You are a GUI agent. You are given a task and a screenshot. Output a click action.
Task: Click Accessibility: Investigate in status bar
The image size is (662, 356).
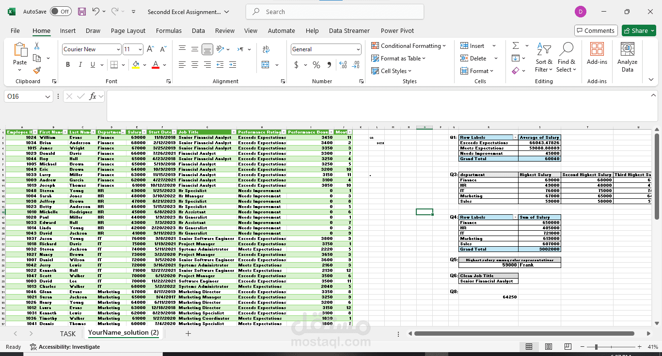pyautogui.click(x=65, y=347)
